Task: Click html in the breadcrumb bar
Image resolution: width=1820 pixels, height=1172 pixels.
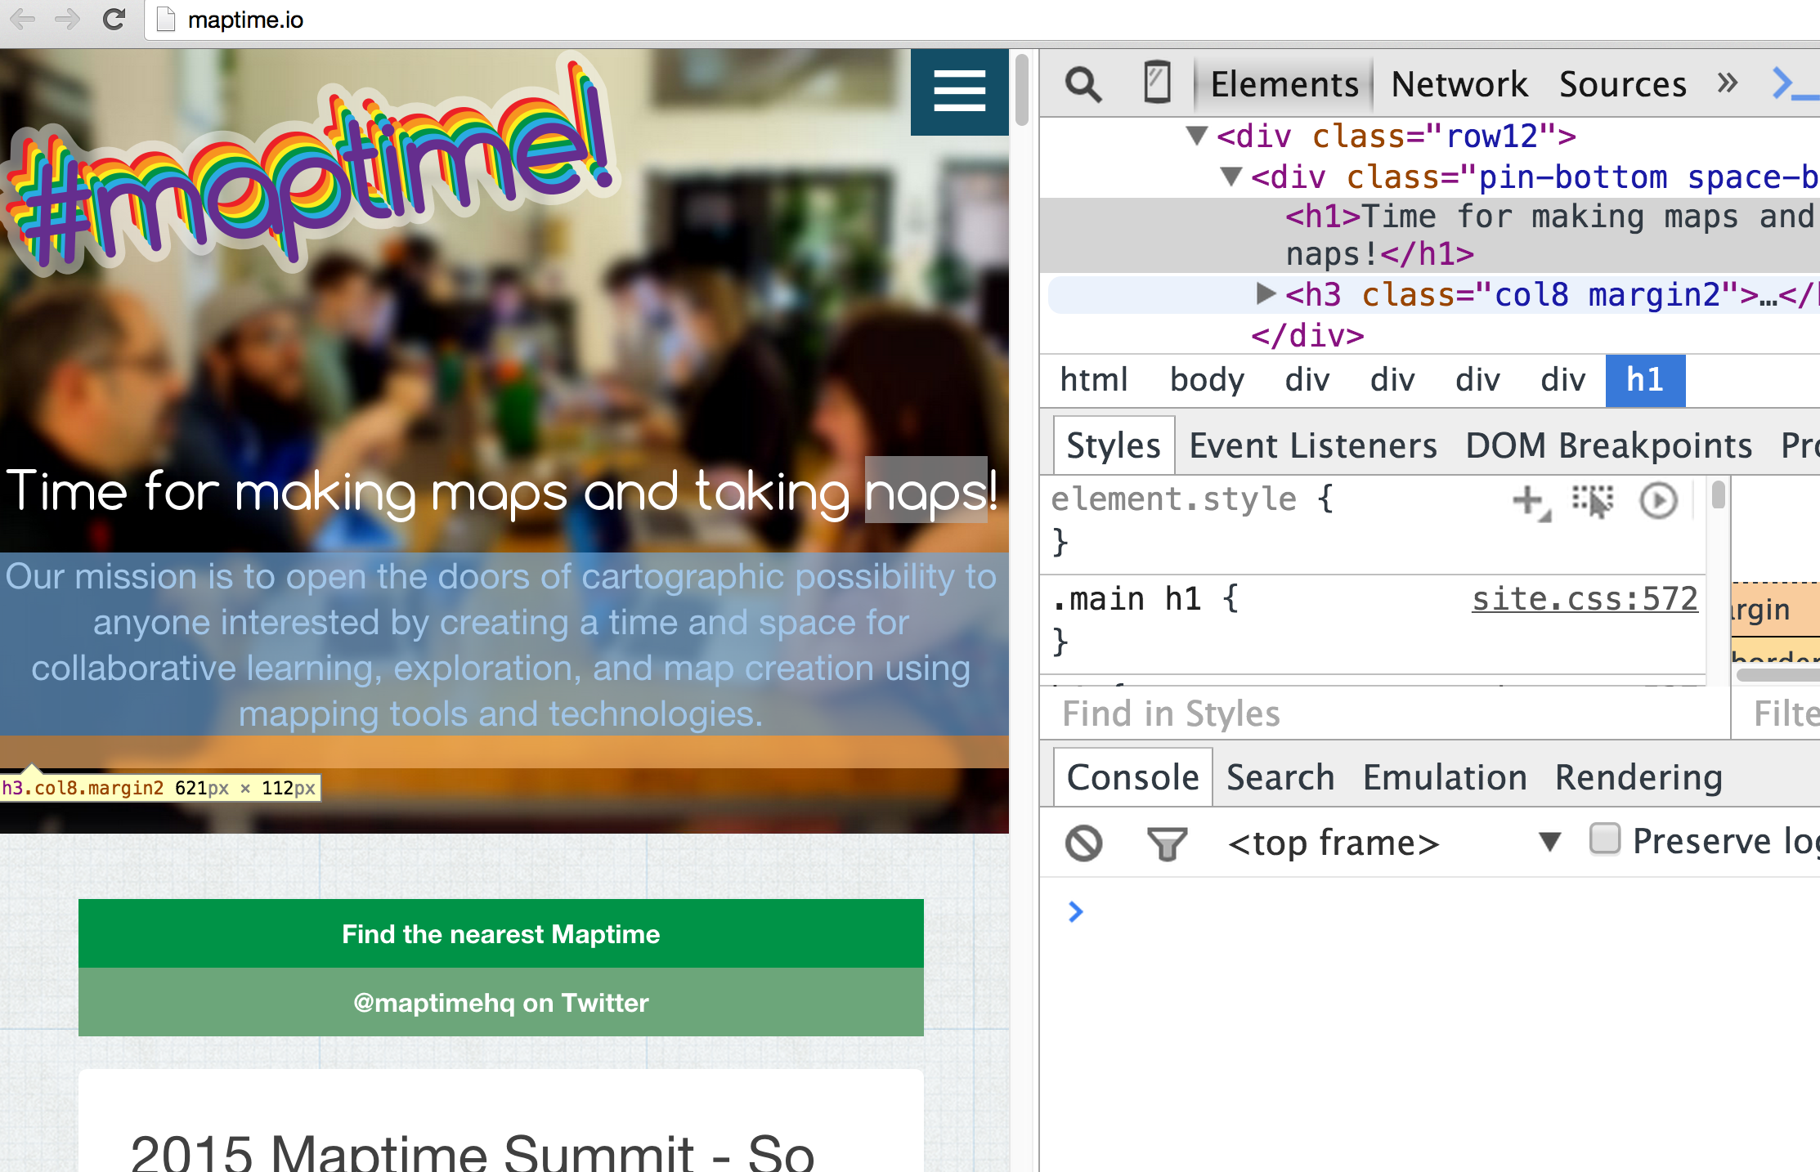Action: (1093, 380)
